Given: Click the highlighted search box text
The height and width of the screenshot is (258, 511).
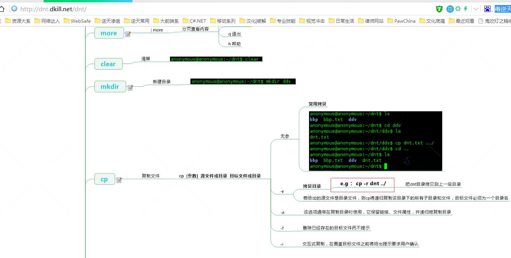Looking at the screenshot, I should coord(503,9).
